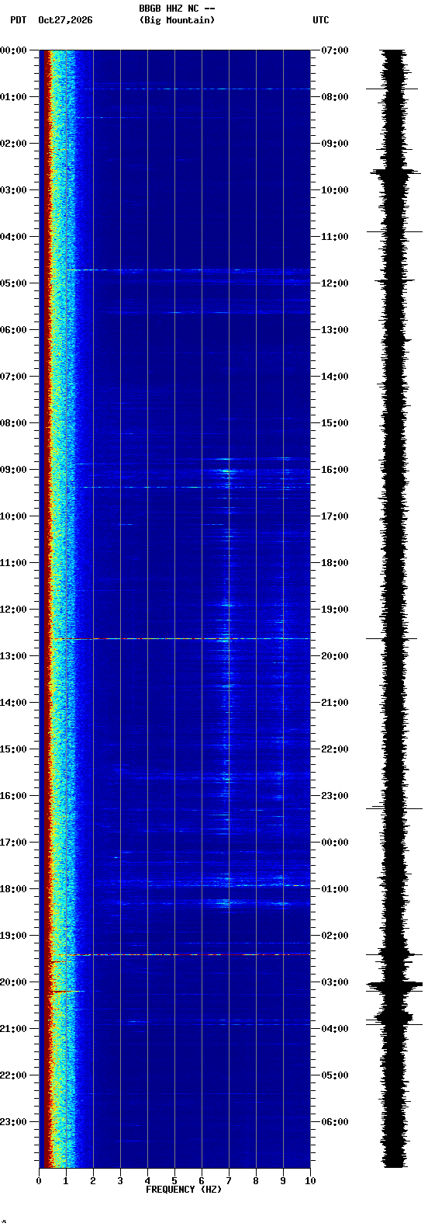
Task: Click the Oct27,2026 date label
Action: (65, 20)
